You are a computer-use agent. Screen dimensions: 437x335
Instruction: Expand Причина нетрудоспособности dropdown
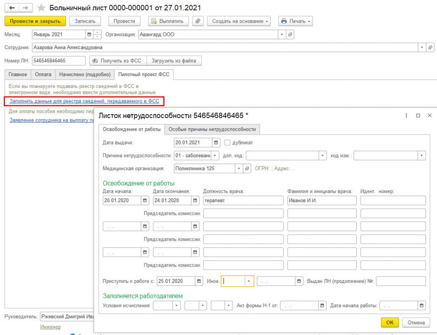tap(215, 156)
